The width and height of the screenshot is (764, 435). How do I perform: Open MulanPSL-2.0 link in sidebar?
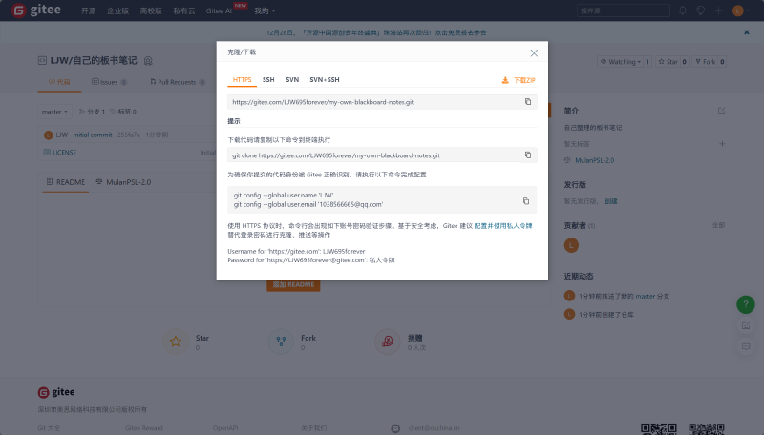click(594, 160)
